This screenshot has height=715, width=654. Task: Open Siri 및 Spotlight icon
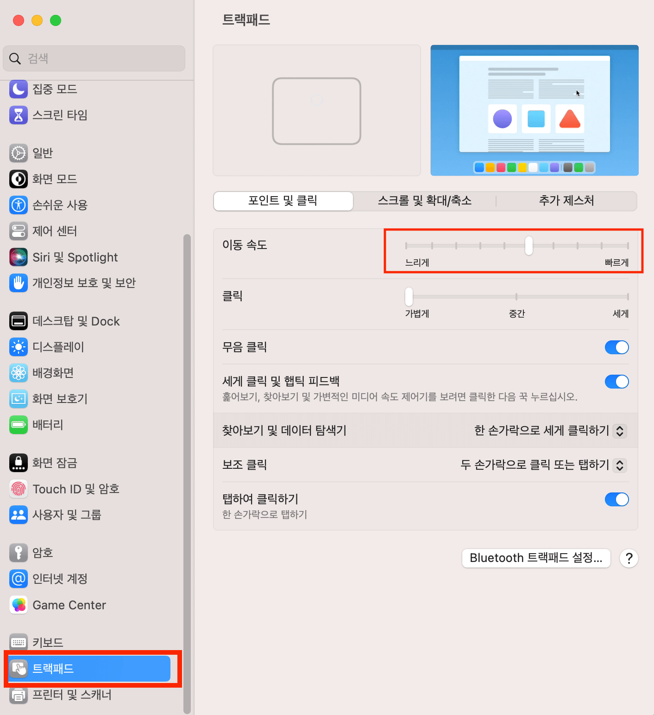tap(19, 257)
